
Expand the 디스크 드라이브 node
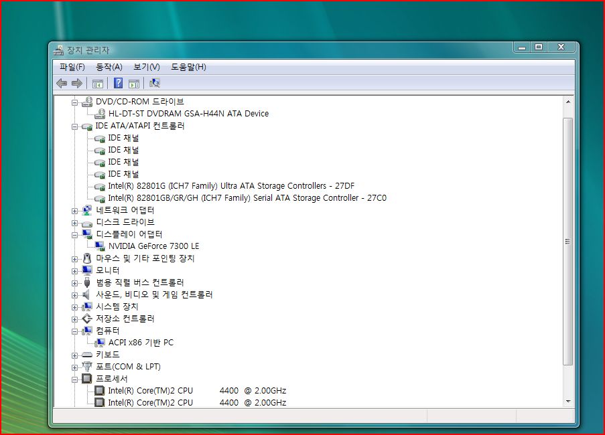(74, 223)
